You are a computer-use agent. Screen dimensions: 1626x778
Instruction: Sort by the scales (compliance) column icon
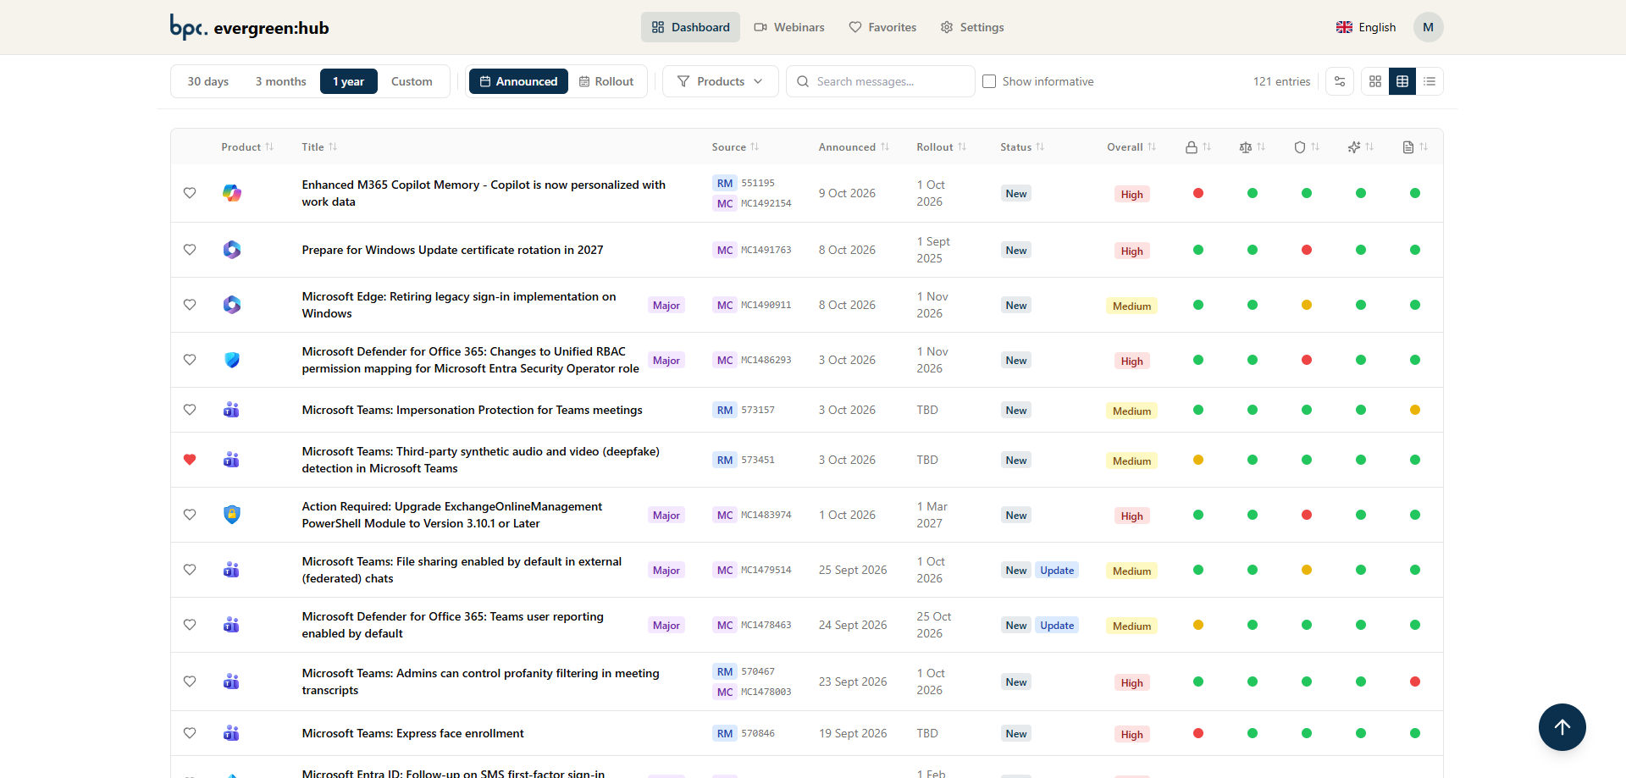point(1252,147)
